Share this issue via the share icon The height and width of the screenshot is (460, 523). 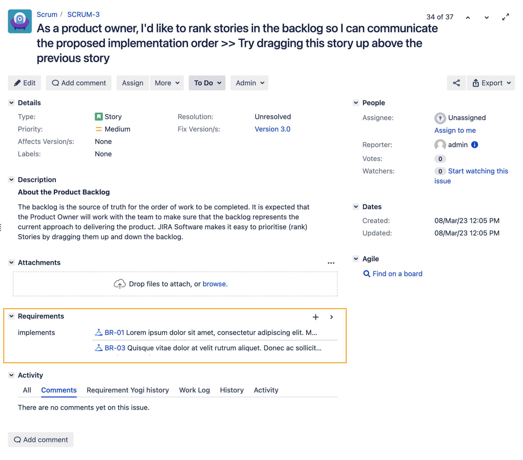coord(456,83)
